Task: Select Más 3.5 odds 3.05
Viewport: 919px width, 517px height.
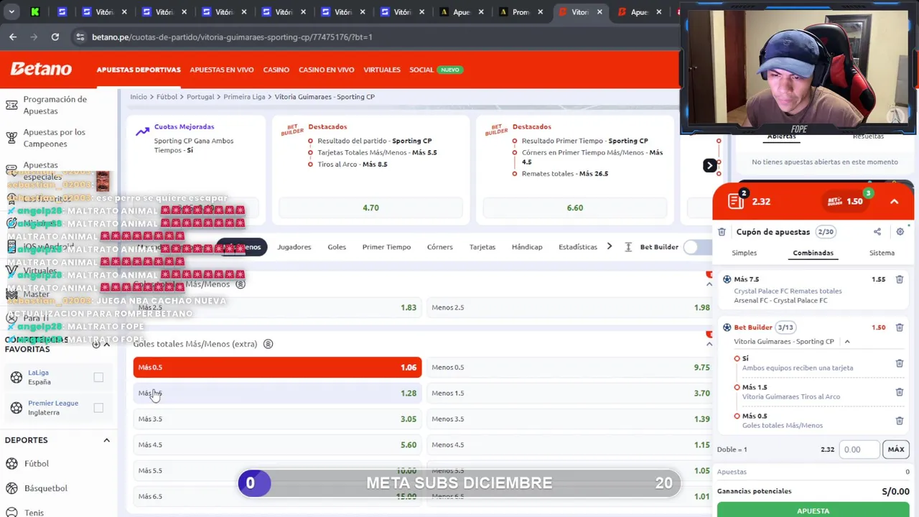Action: click(277, 419)
